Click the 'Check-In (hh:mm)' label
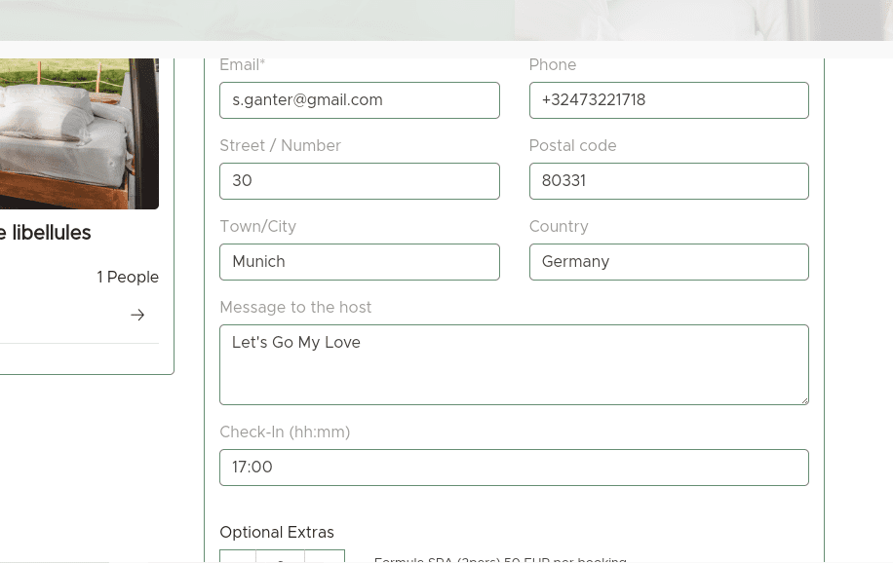Image resolution: width=893 pixels, height=563 pixels. coord(285,432)
